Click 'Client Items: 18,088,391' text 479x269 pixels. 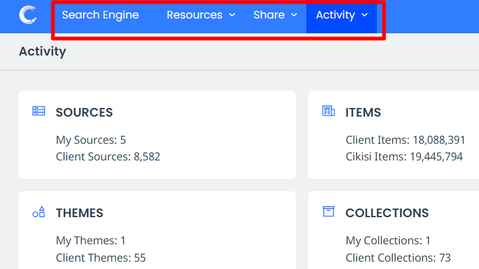click(x=405, y=140)
